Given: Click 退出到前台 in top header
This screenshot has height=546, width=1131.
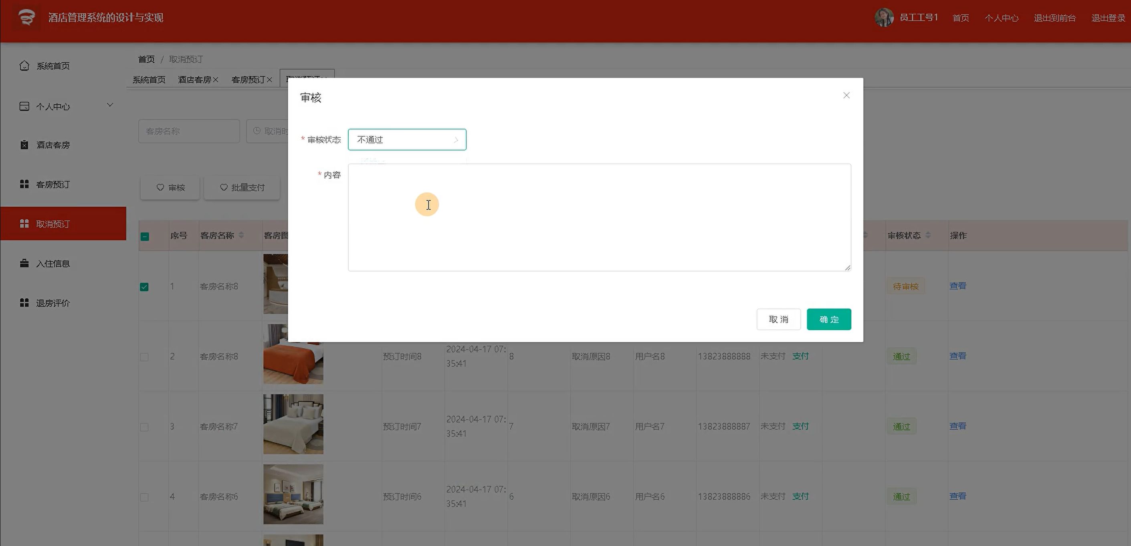Looking at the screenshot, I should (1054, 18).
